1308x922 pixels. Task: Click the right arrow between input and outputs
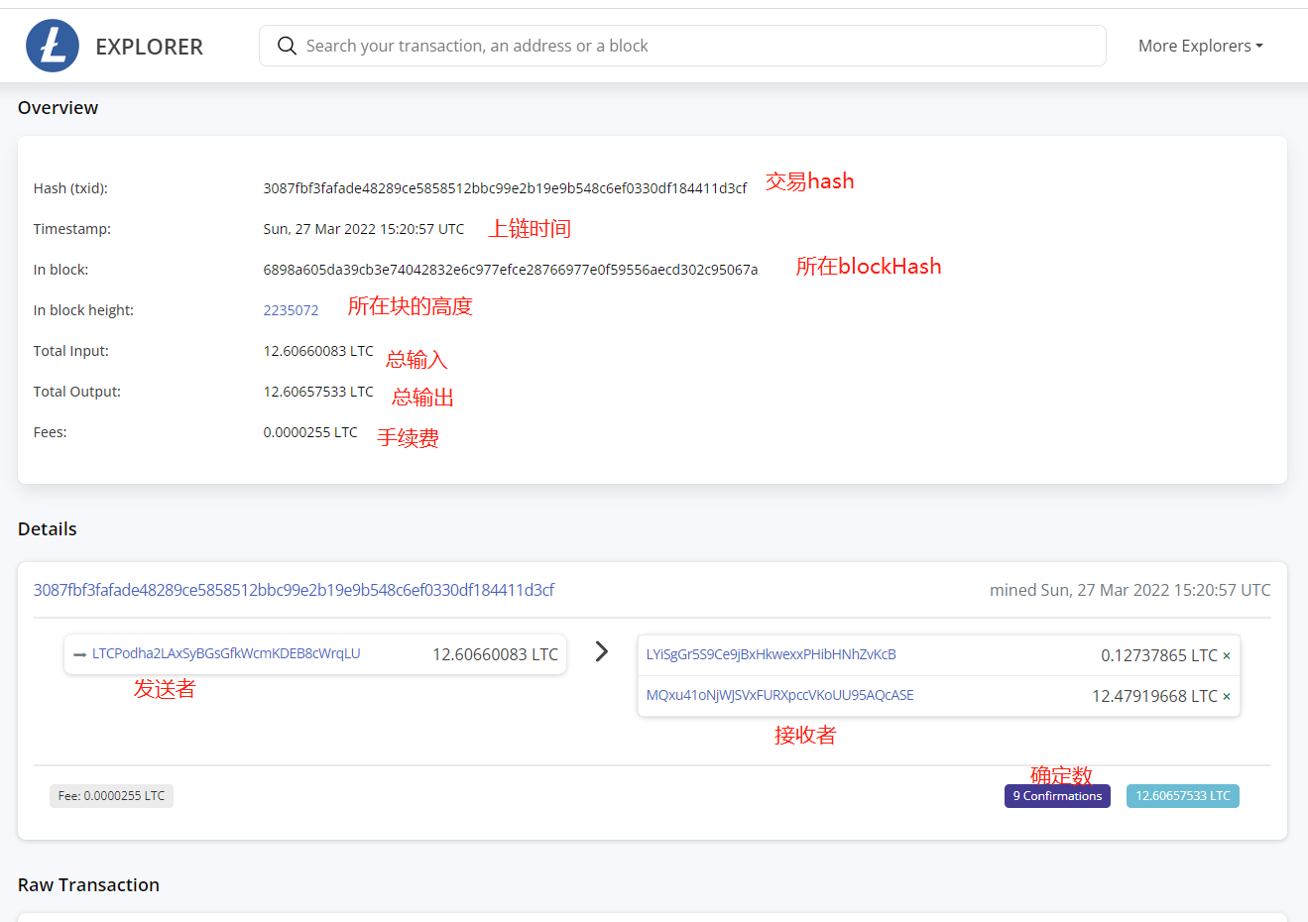tap(601, 651)
